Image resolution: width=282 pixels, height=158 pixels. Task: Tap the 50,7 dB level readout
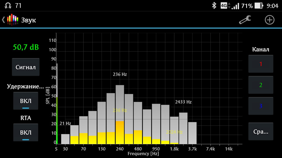26,47
